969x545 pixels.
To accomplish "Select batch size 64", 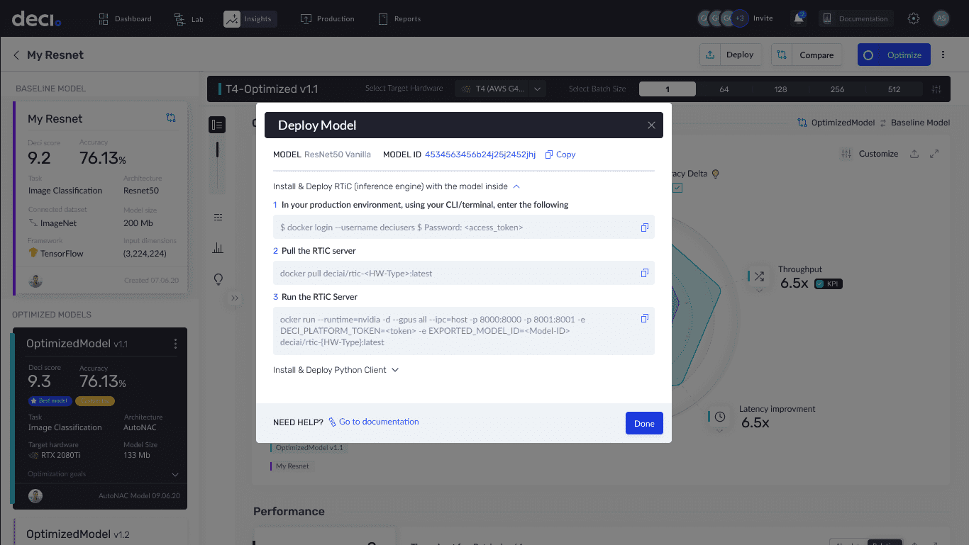I will (724, 89).
